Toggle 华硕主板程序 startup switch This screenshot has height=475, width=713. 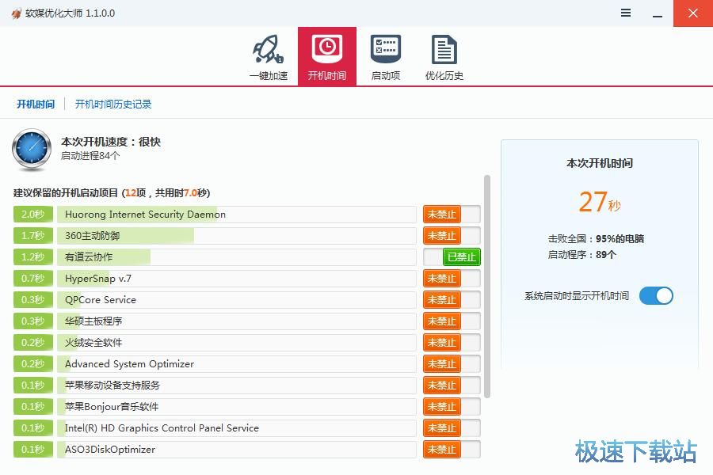point(452,321)
